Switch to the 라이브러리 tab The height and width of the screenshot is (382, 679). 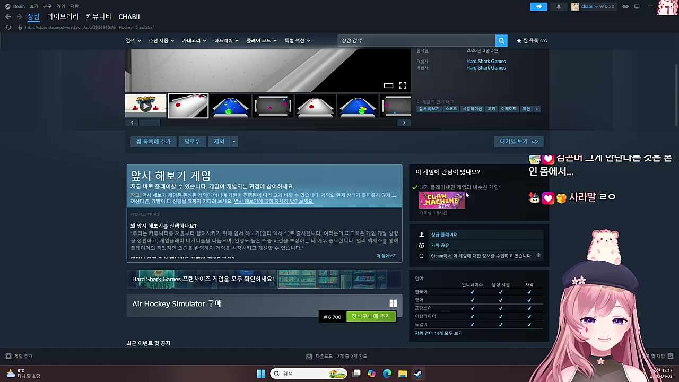pos(63,16)
